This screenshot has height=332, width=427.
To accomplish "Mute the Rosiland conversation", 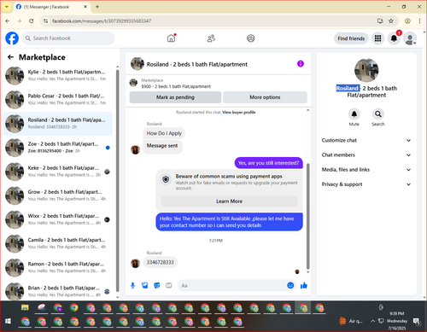I will 354,114.
